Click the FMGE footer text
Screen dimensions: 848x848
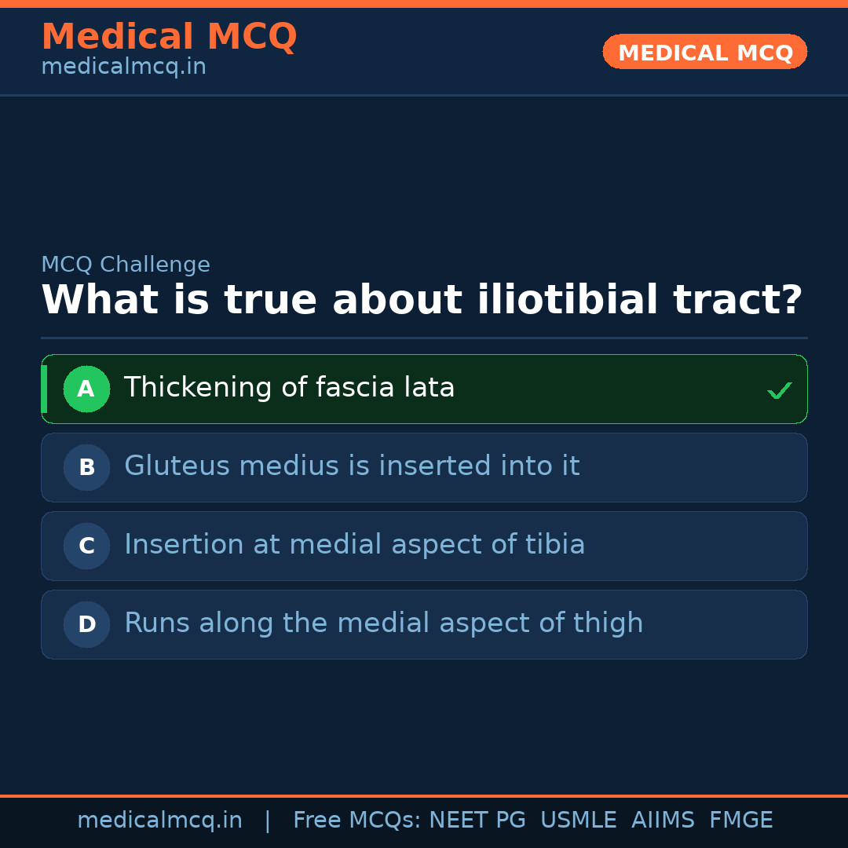point(740,821)
